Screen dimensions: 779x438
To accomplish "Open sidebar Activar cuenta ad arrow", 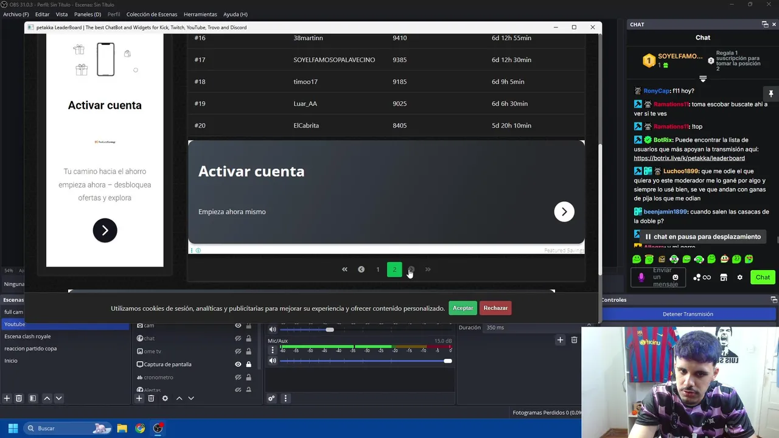I will point(105,231).
